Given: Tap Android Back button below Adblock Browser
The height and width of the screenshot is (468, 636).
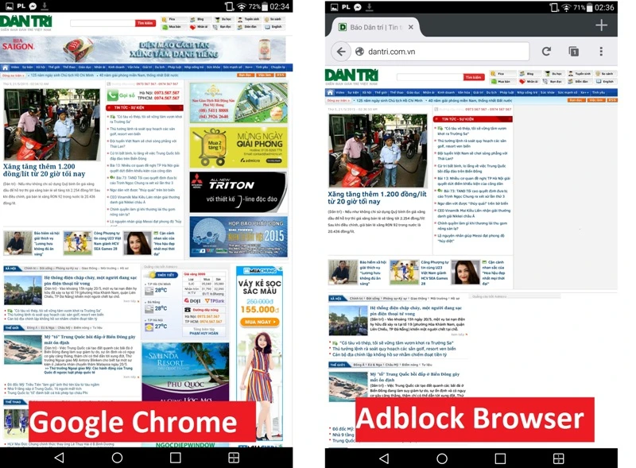Looking at the screenshot, I should 384,458.
